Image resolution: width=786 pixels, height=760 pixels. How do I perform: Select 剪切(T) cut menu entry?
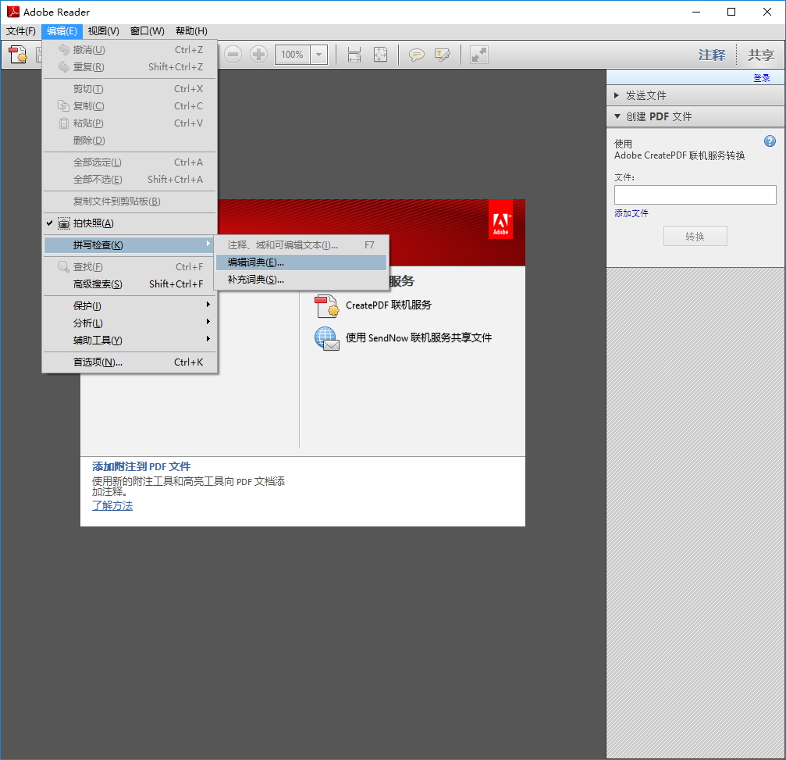pyautogui.click(x=130, y=89)
